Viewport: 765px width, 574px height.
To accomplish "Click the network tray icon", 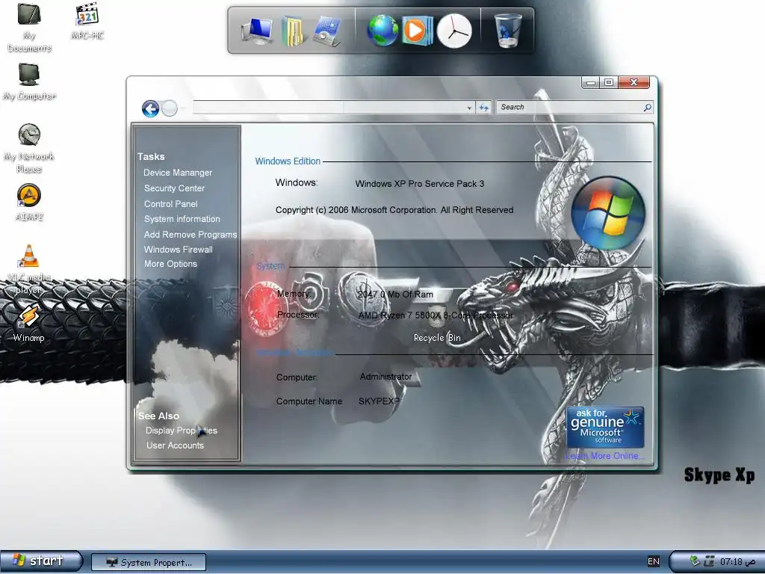I will click(x=694, y=561).
